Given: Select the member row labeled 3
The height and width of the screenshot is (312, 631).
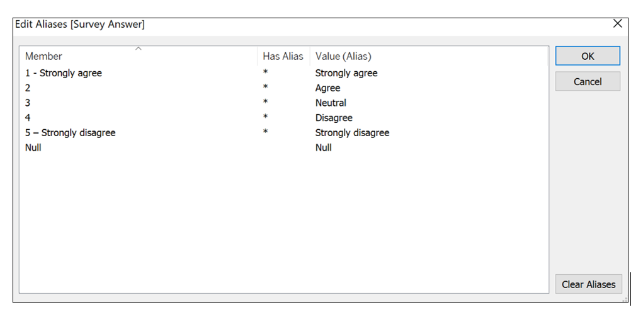Looking at the screenshot, I should click(x=28, y=103).
